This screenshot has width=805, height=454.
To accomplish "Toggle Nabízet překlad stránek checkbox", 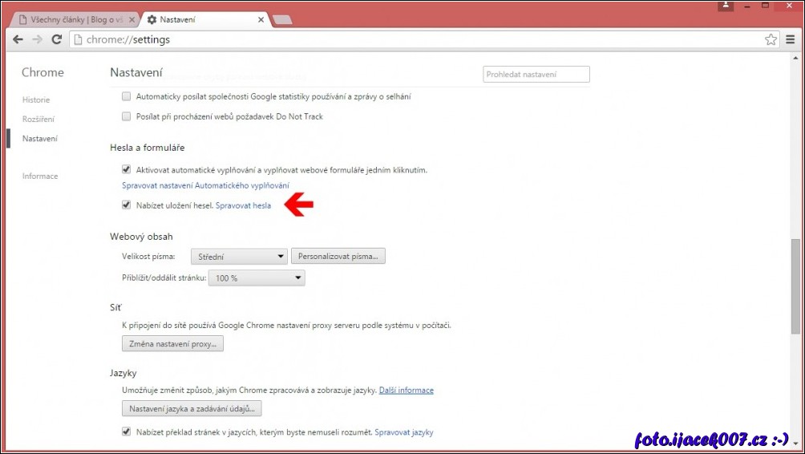I will click(x=126, y=432).
